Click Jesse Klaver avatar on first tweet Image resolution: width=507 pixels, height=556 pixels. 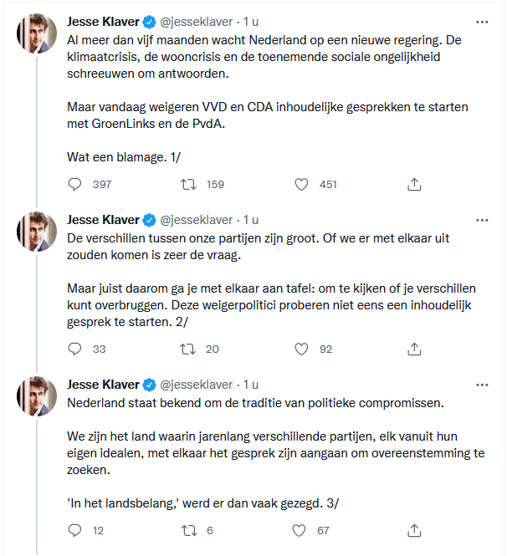tap(36, 33)
